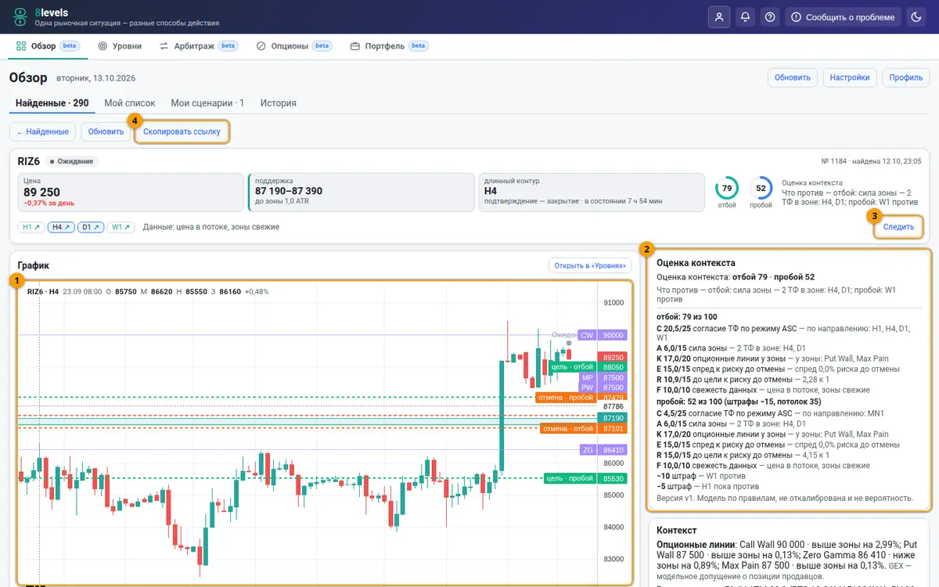939x587 pixels.
Task: Select the H1 timeframe chip
Action: [x=31, y=227]
